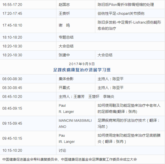Image resolution: width=165 pixels, height=164 pixels.
Task: Click speaker name 谢鸣
Action: 64,25
